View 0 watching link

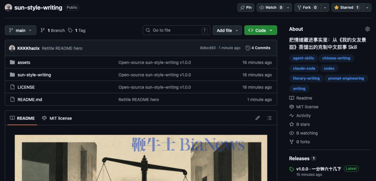tap(303, 133)
